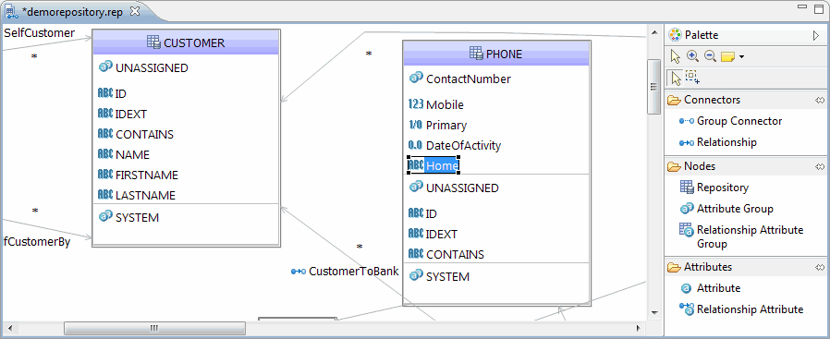Click the SYSTEM group in PHONE
Screen dimensions: 830x339
[440, 276]
